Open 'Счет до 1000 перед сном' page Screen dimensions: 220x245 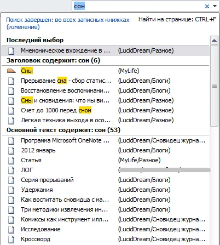click(x=106, y=110)
